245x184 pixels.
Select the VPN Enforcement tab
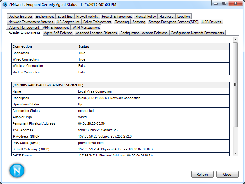click(56, 28)
